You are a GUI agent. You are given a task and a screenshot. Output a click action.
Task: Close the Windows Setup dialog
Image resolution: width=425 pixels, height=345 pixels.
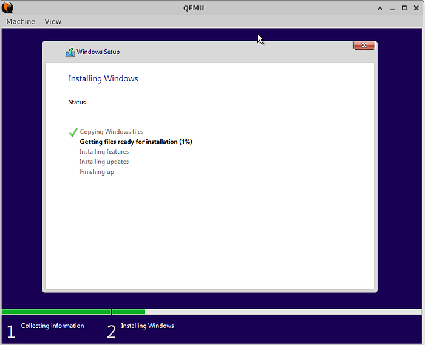(x=364, y=46)
